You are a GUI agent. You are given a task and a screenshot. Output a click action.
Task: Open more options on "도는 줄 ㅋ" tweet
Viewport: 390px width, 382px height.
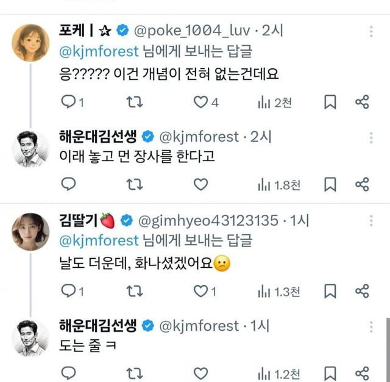(372, 328)
